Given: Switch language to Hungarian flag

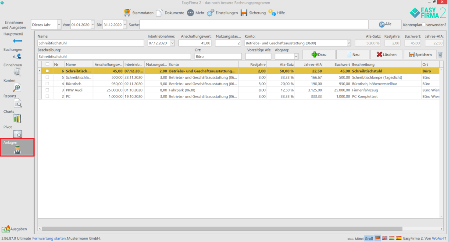Looking at the screenshot, I should [x=392, y=238].
